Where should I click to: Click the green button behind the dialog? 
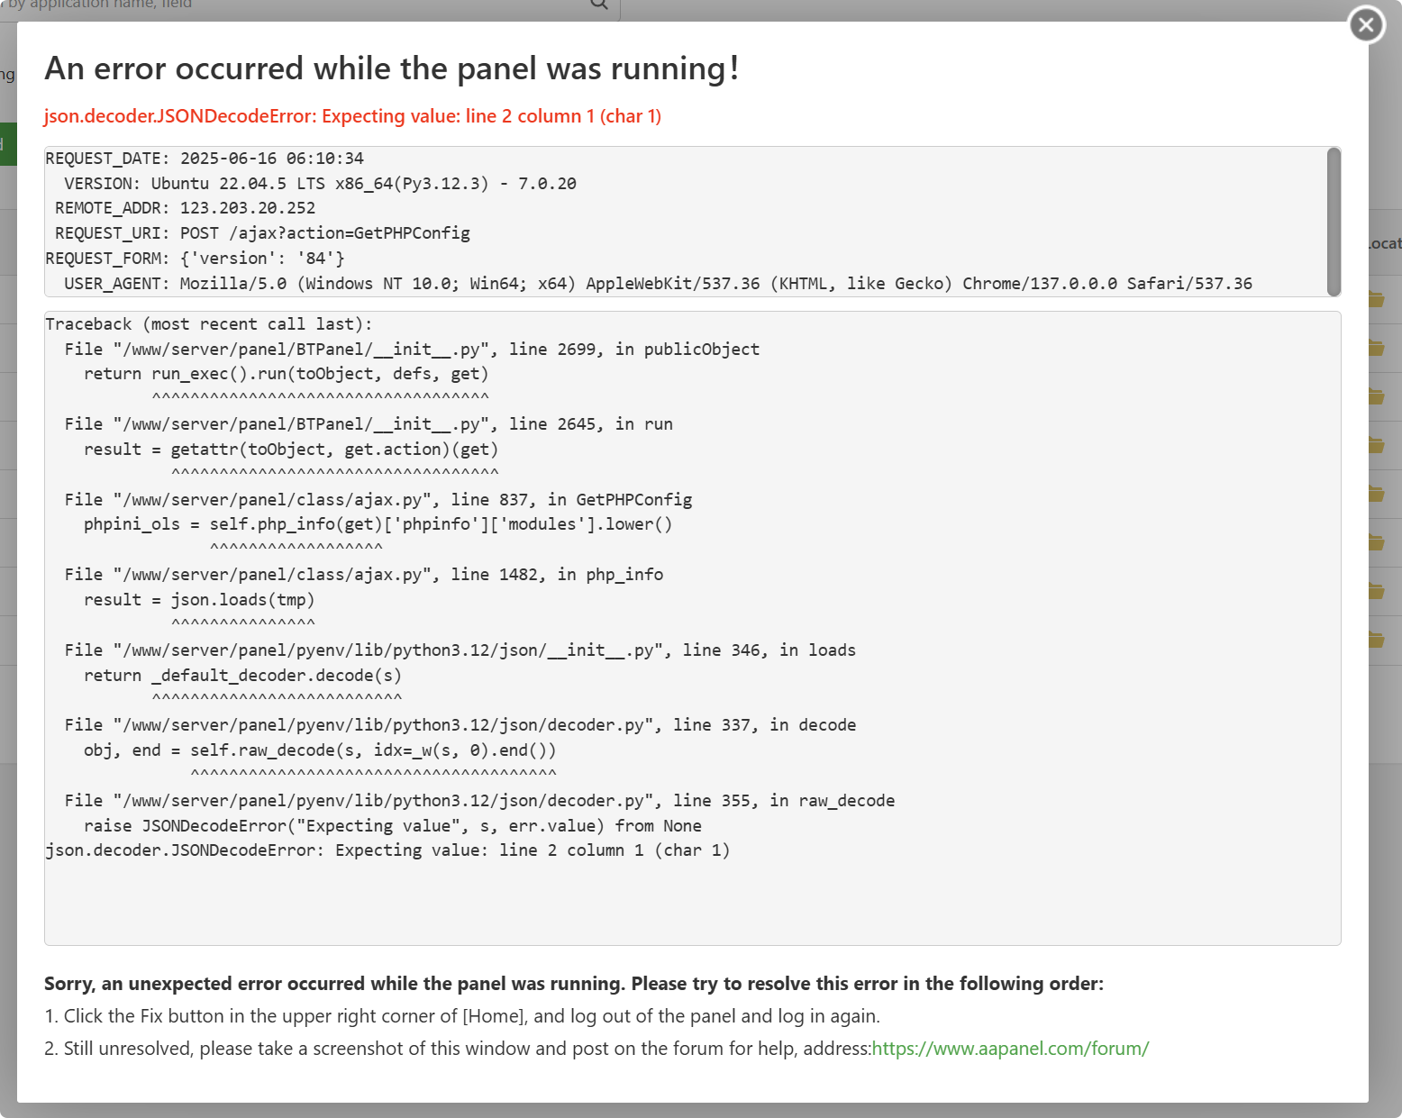[7, 144]
